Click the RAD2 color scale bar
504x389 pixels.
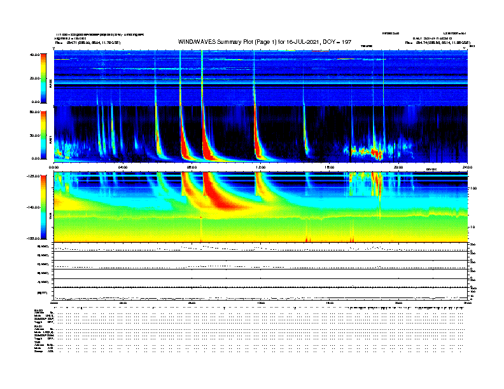[43, 78]
